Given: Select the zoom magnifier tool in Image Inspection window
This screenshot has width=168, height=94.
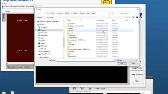Looking at the screenshot, I should point(4,14).
